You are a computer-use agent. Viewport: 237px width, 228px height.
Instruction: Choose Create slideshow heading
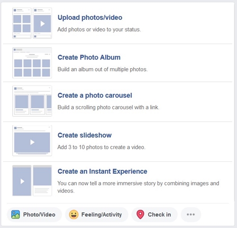84,135
